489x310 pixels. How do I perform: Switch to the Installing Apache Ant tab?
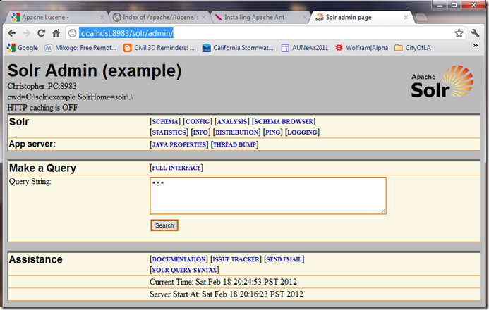point(260,17)
